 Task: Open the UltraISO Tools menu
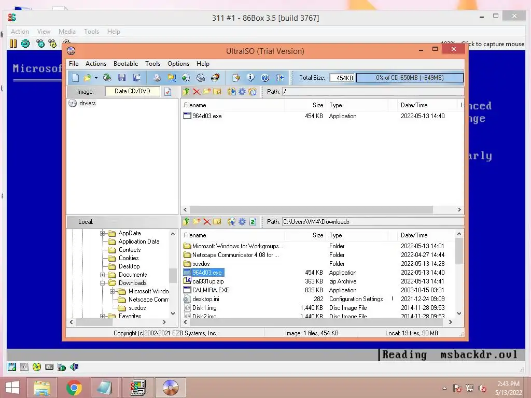tap(153, 64)
